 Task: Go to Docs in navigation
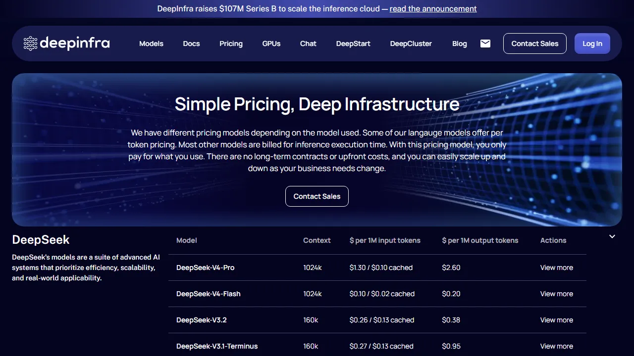[191, 44]
